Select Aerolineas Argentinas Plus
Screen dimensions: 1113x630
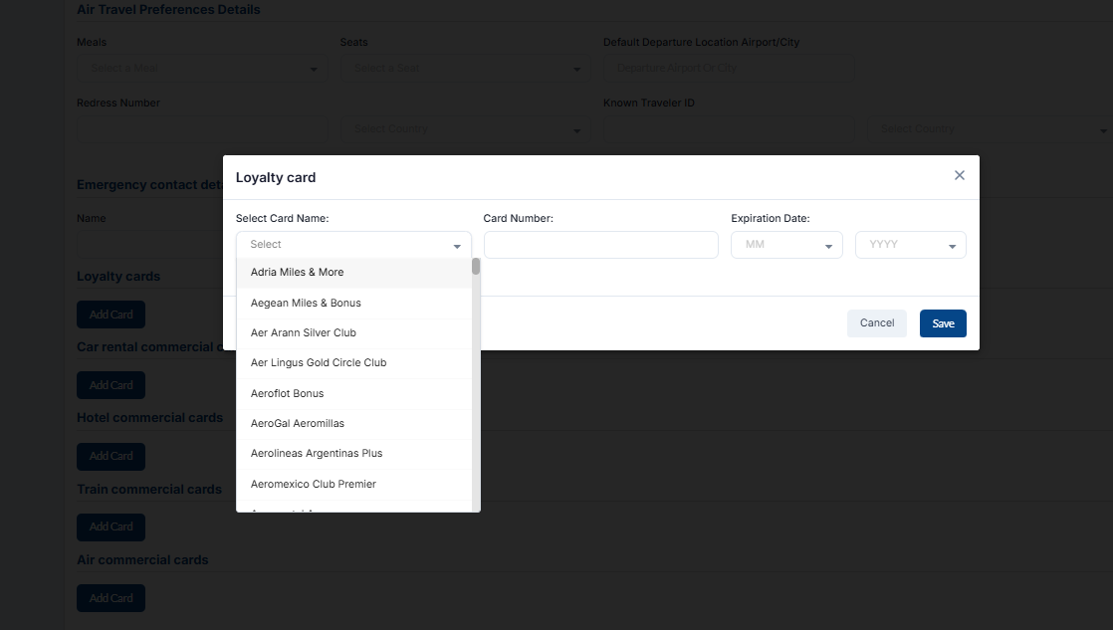pyautogui.click(x=353, y=454)
